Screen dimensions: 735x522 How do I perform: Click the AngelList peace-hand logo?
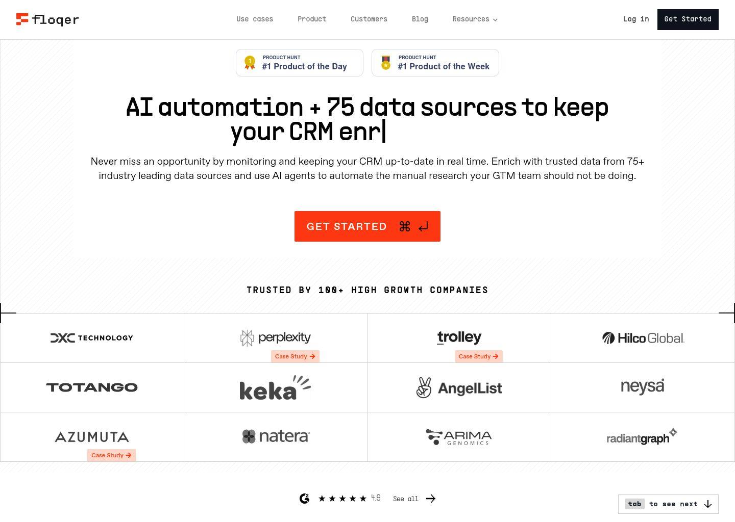coord(424,387)
